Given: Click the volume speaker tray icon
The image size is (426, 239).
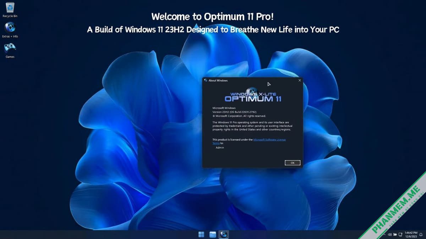Looking at the screenshot, I should pos(390,234).
